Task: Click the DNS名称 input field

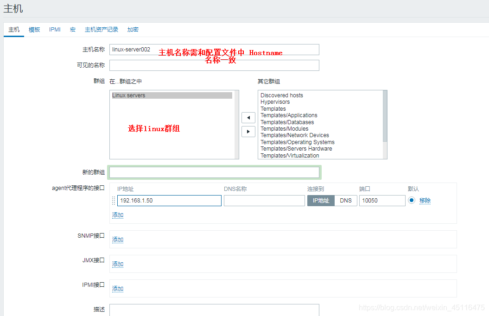Action: 264,201
